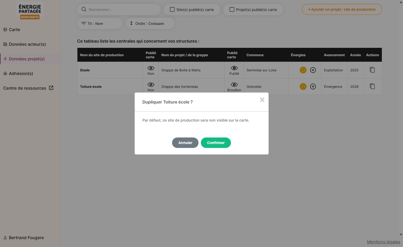This screenshot has width=403, height=247.
Task: Add an energy to Toiture école row
Action: 313,87
